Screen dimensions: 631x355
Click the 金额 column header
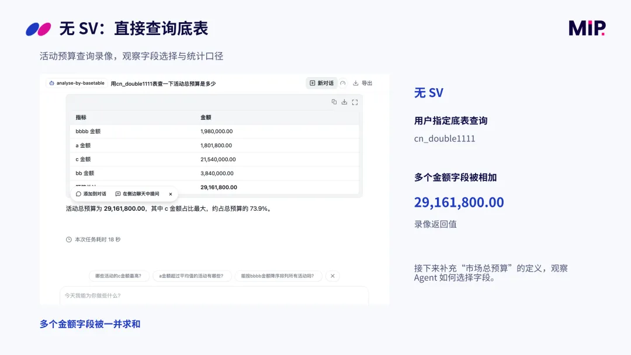[x=206, y=117]
